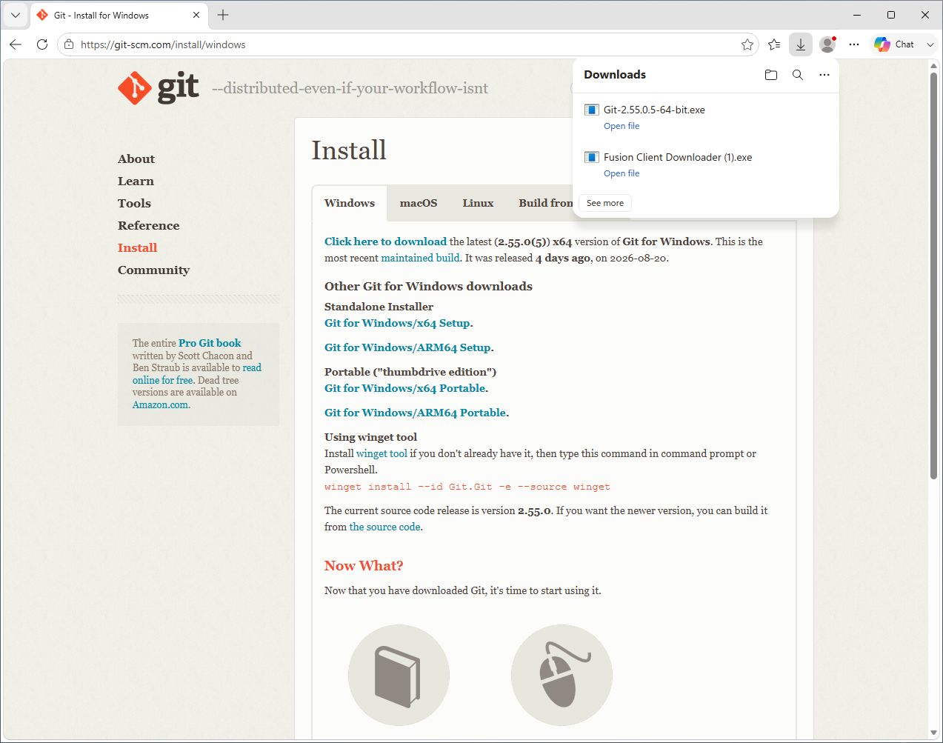The image size is (943, 743).
Task: Toggle the Downloads toolbar icon
Action: [801, 44]
